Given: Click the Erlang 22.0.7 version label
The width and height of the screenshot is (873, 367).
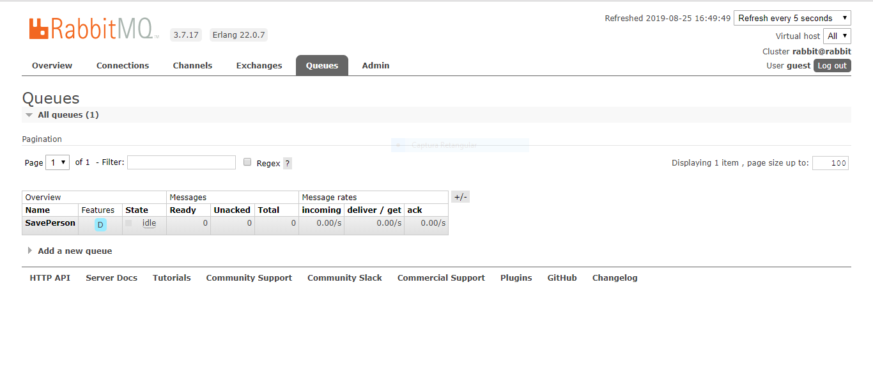Looking at the screenshot, I should tap(238, 35).
